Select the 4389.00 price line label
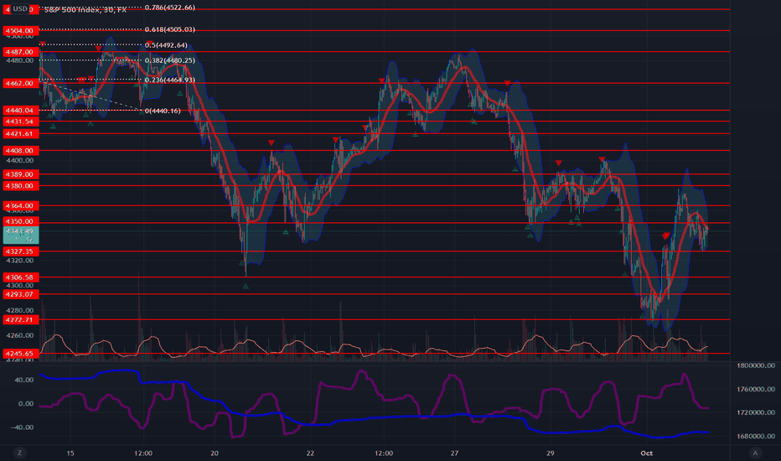This screenshot has width=781, height=461. [x=20, y=174]
